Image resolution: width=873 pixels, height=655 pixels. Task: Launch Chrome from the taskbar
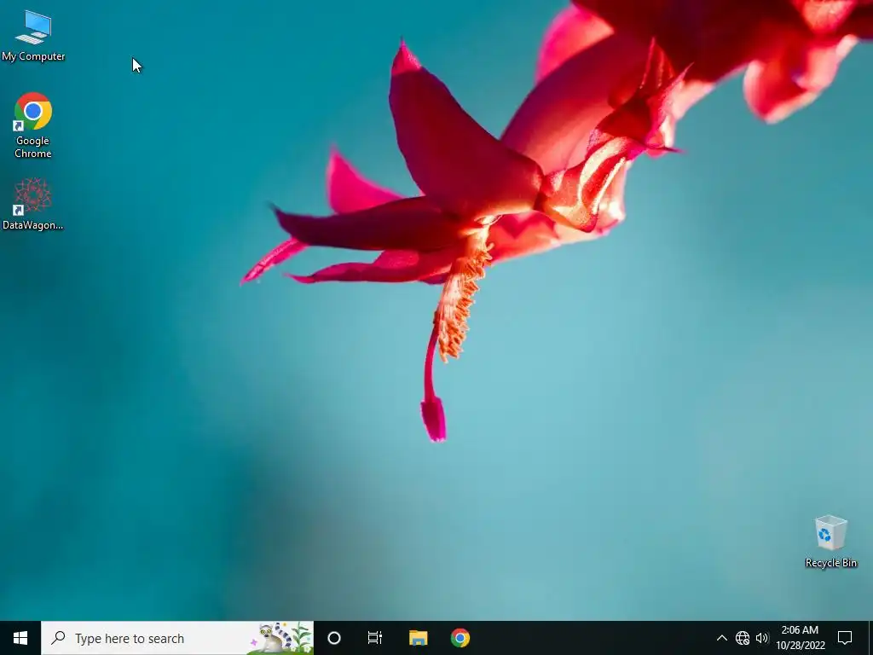460,638
